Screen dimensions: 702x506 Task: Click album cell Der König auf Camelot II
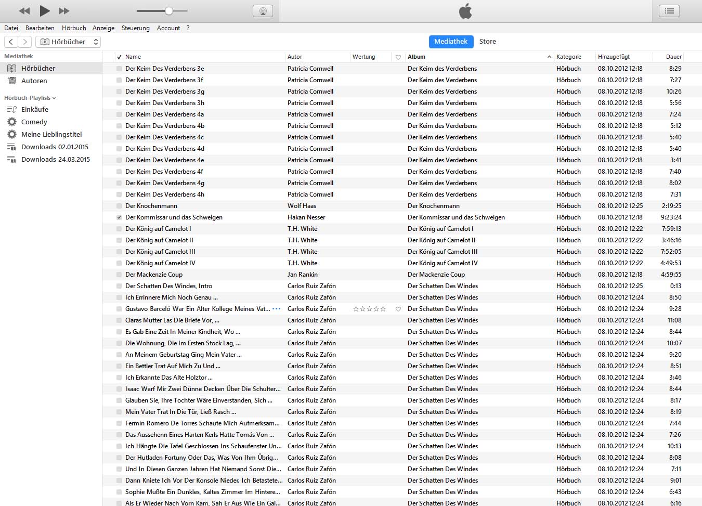(441, 240)
